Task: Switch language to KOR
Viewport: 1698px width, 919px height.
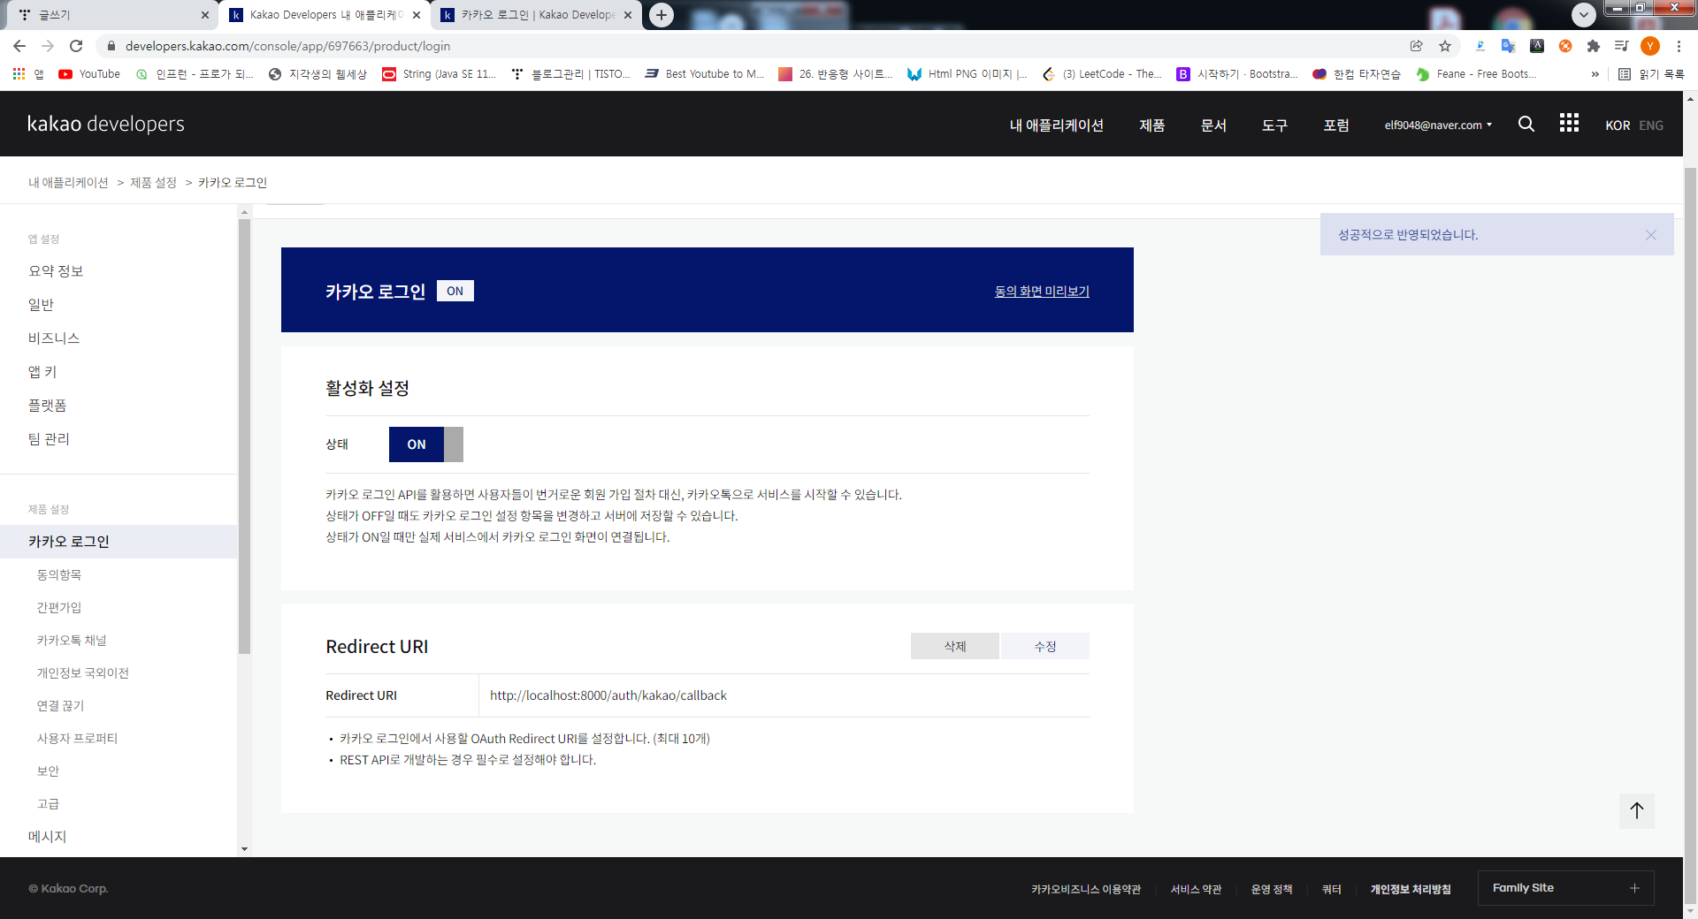Action: tap(1618, 125)
